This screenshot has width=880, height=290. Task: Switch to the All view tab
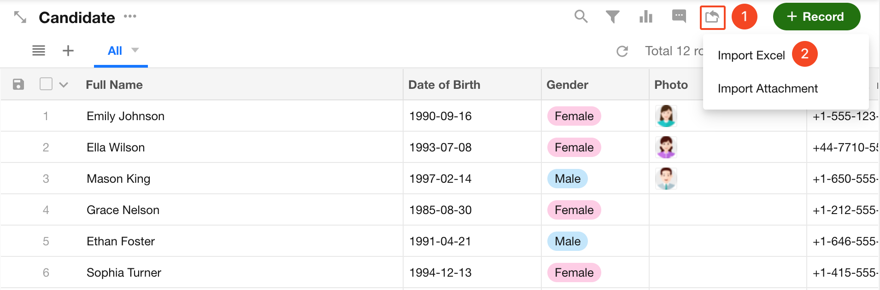(115, 51)
